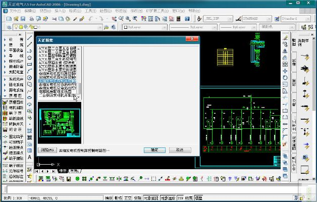This screenshot has height=202, width=317.
Task: Click the 取消 button in dialog
Action: [180, 150]
